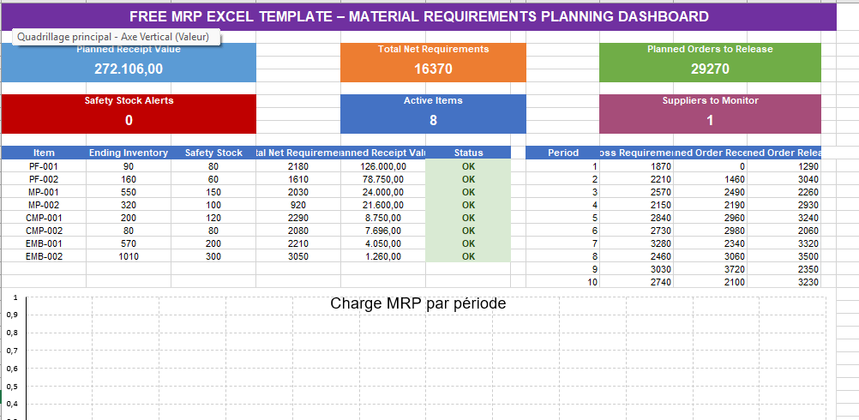Click the Total Net Requirements orange card
The height and width of the screenshot is (420, 859).
click(433, 63)
